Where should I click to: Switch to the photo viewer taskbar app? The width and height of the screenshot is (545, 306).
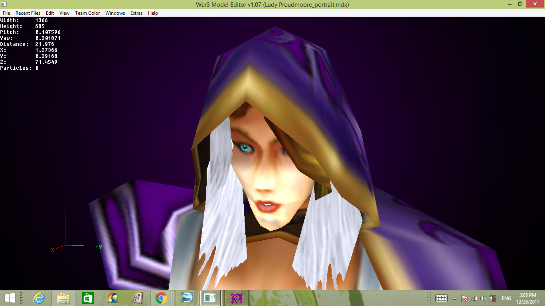click(x=187, y=298)
